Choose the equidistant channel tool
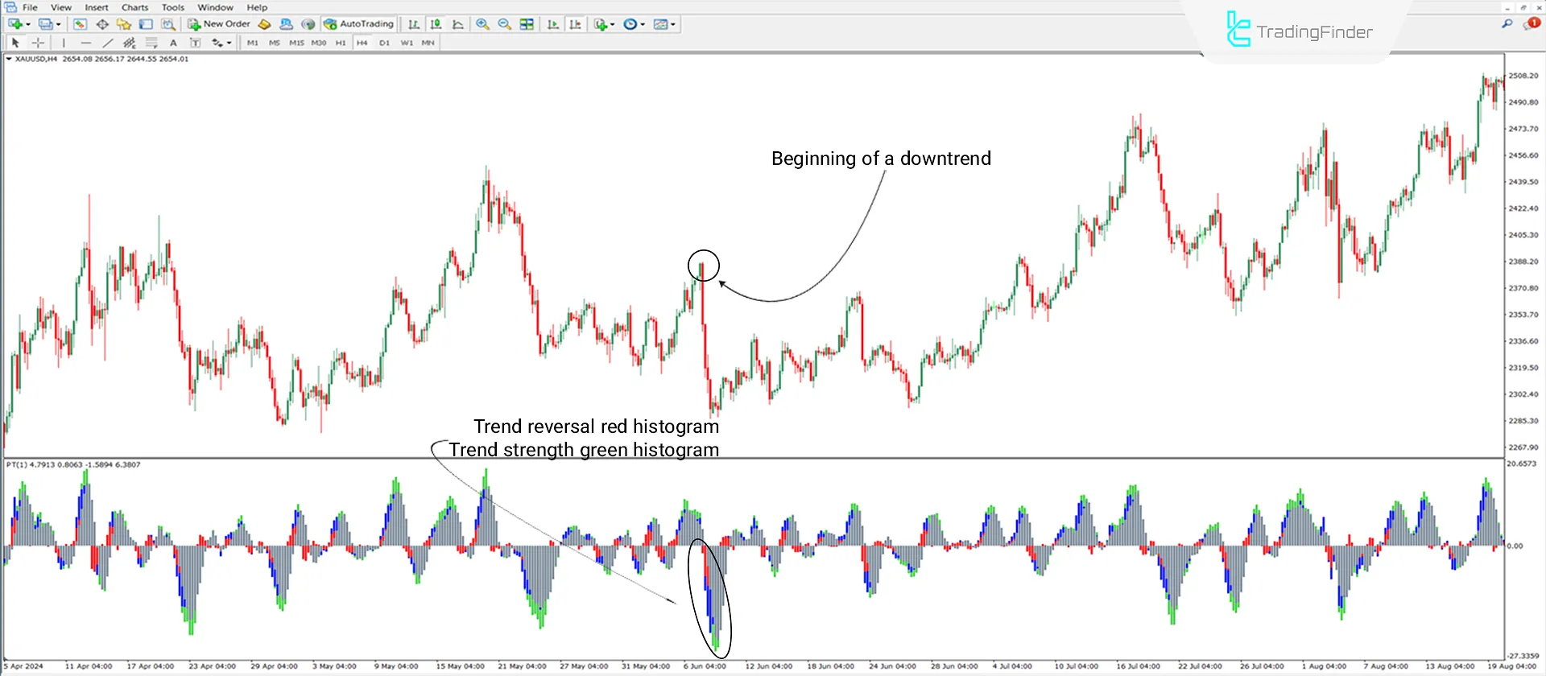This screenshot has height=676, width=1546. coord(129,43)
